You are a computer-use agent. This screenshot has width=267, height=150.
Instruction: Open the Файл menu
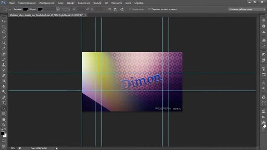(x=12, y=3)
